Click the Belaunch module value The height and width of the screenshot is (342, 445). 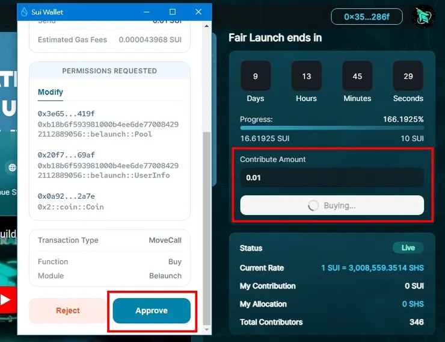click(165, 276)
